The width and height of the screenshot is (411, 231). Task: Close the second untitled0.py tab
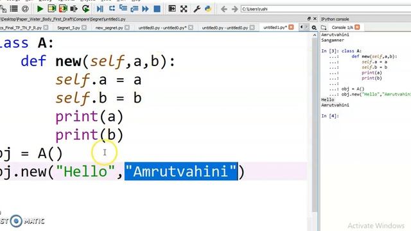252,27
